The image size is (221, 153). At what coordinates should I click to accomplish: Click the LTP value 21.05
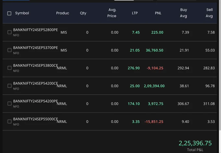pos(135,50)
